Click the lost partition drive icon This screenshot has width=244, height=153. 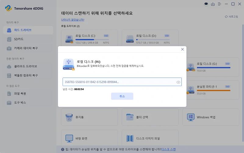coord(190,90)
